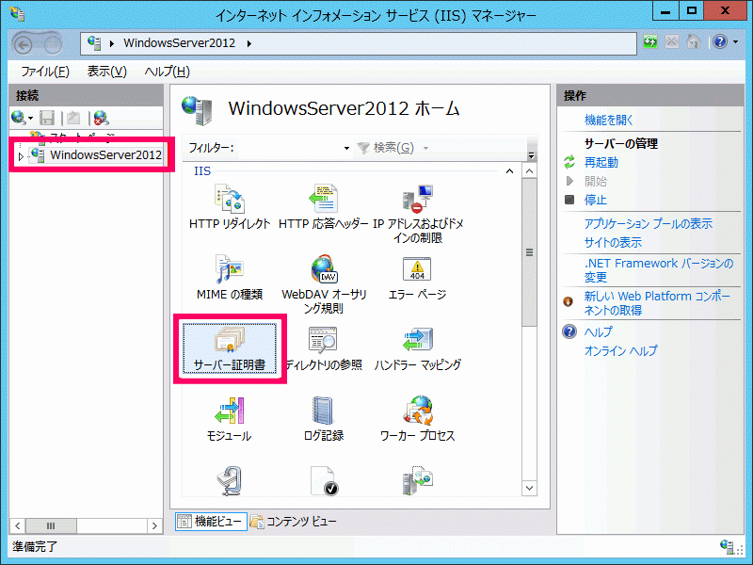Click the home icon in address toolbar
The width and height of the screenshot is (753, 565).
point(694,42)
